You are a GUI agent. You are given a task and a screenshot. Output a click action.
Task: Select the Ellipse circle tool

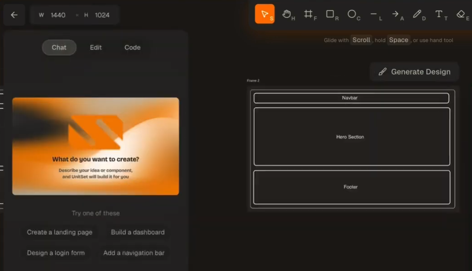(x=352, y=14)
